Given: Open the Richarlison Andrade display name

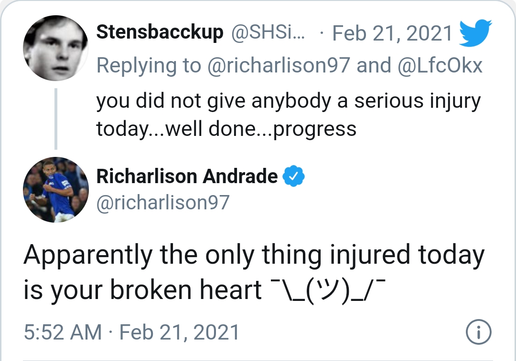Looking at the screenshot, I should click(x=187, y=176).
